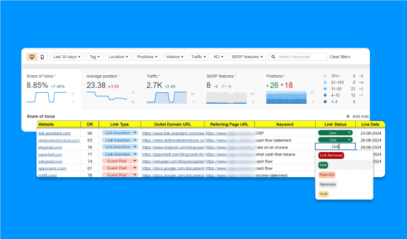
Task: Choose Hold in status menu
Action: (324, 194)
